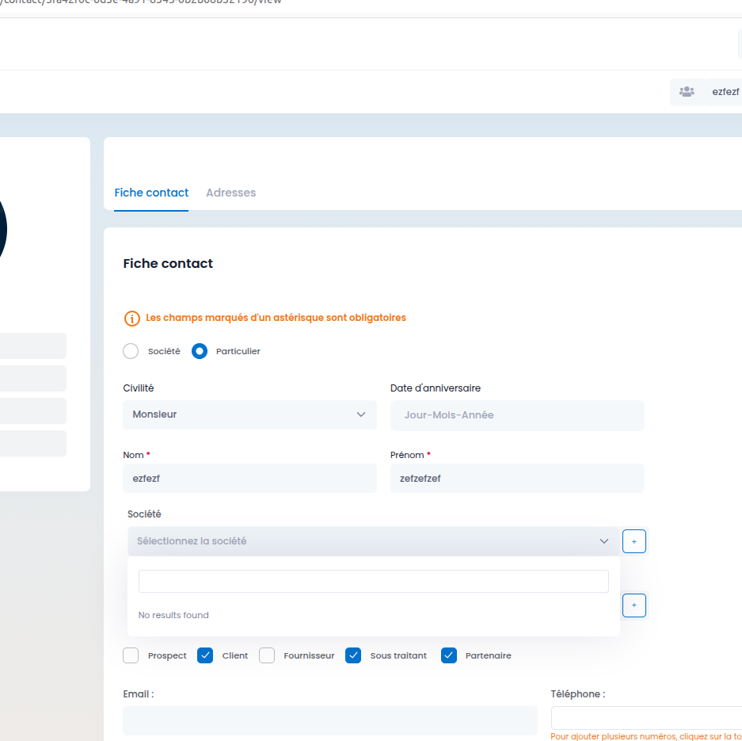Screen dimensions: 742x741
Task: Disable the Sous traitant checkbox
Action: tap(353, 655)
